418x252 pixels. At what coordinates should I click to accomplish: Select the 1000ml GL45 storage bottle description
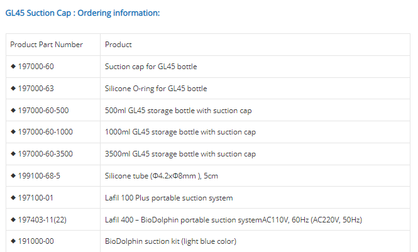pos(180,132)
